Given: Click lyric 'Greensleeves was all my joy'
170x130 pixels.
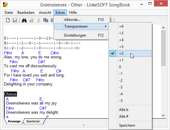Looking at the screenshot, I should point(31,103).
